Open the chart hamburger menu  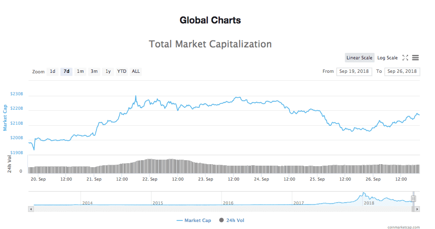(x=415, y=58)
